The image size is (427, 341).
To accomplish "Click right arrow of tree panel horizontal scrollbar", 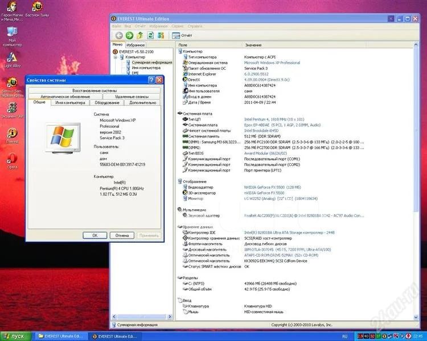I will coord(170,317).
